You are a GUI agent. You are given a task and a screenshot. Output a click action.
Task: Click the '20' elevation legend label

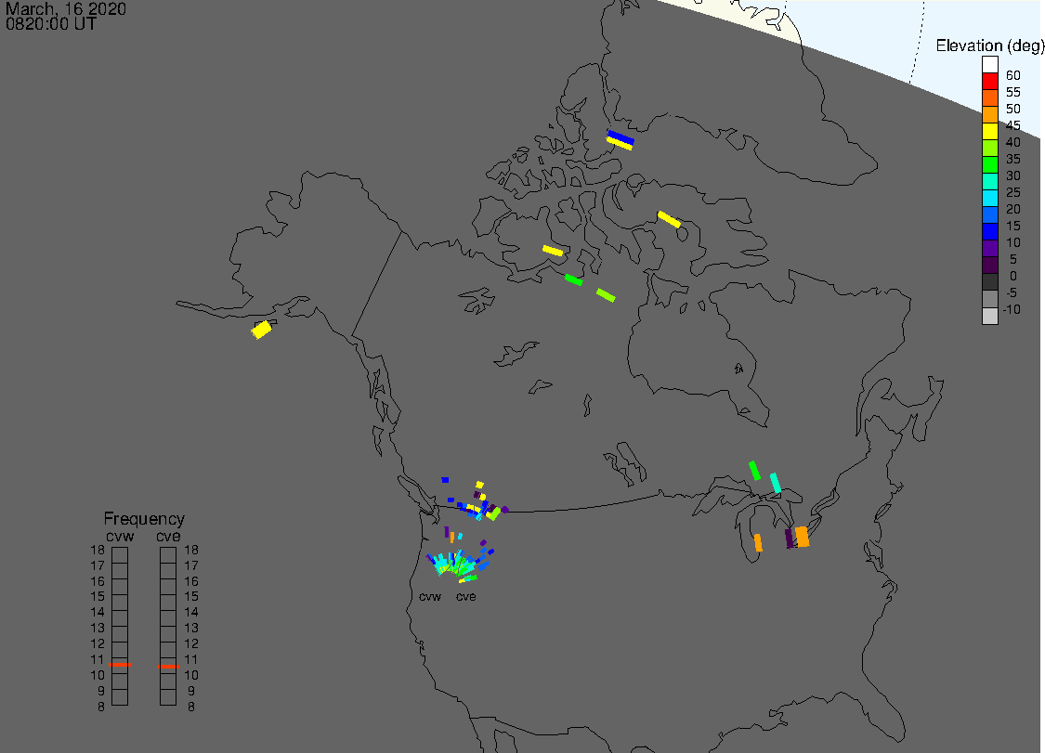point(1013,209)
